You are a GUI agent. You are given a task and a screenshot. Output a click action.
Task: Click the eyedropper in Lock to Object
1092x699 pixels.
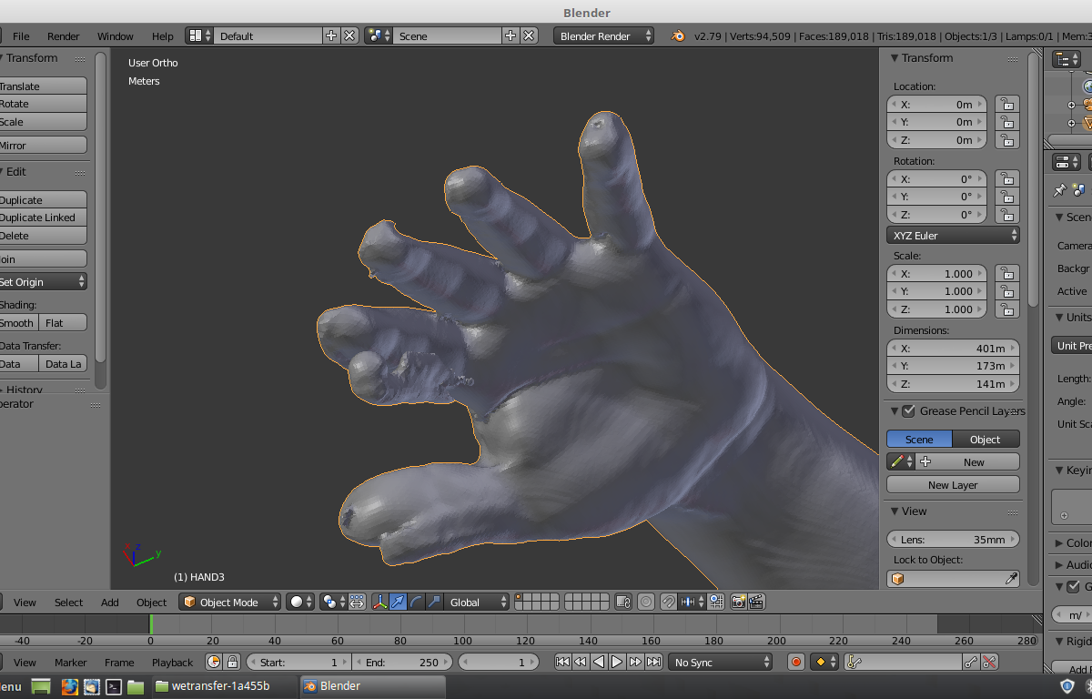click(x=1011, y=579)
